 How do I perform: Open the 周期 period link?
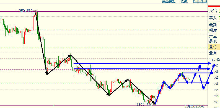(x=184, y=1)
